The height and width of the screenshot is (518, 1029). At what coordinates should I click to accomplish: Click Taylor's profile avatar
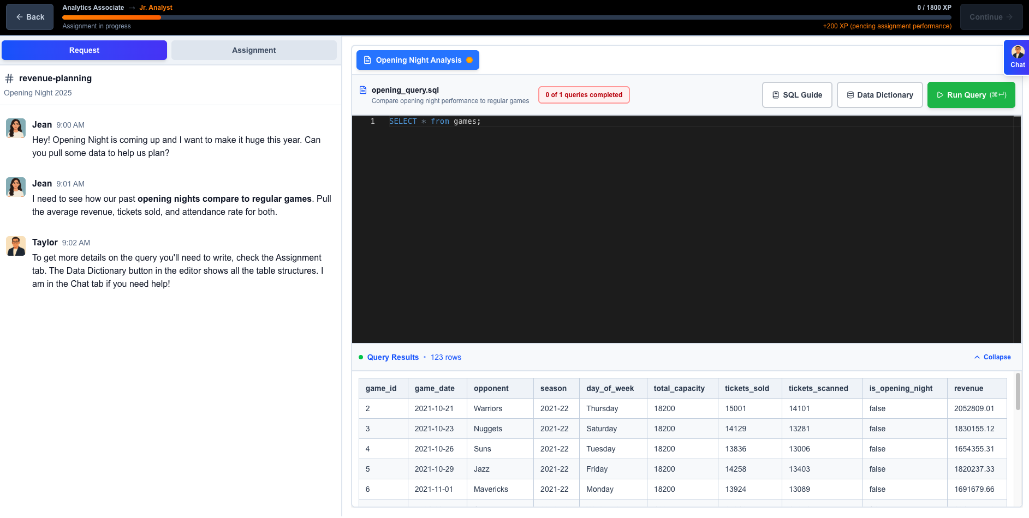15,246
